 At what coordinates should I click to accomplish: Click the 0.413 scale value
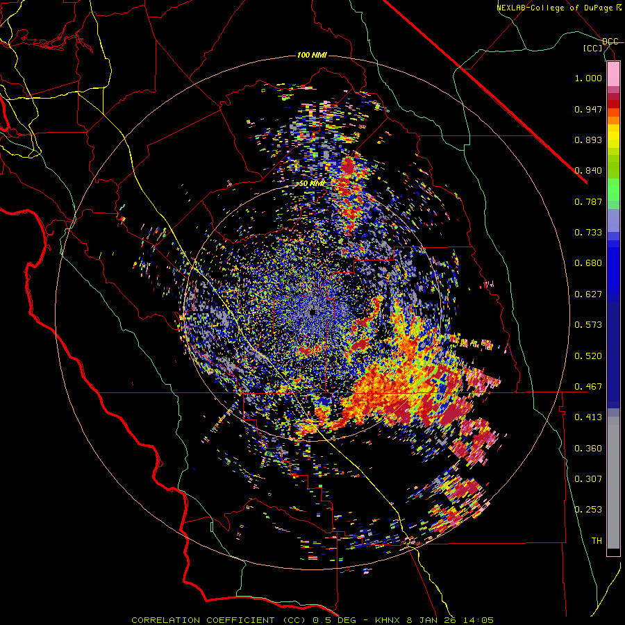588,417
